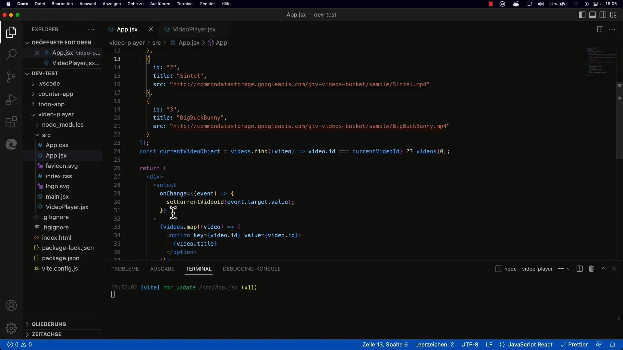Image resolution: width=623 pixels, height=350 pixels.
Task: Open the Search view in activity bar
Action: pos(11,54)
